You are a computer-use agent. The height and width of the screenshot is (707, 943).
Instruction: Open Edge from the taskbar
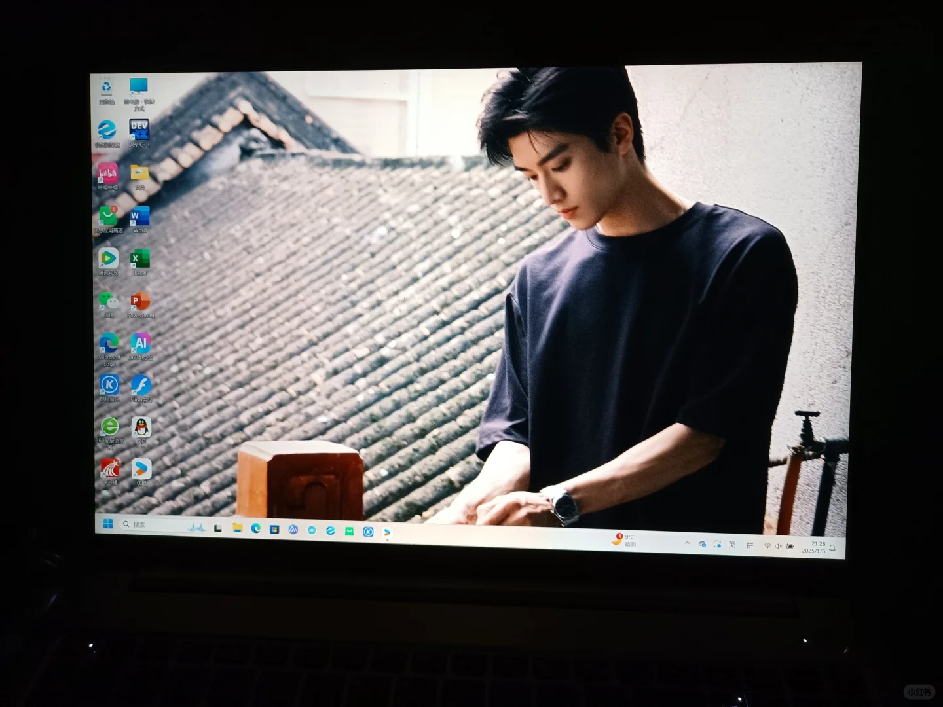(256, 528)
